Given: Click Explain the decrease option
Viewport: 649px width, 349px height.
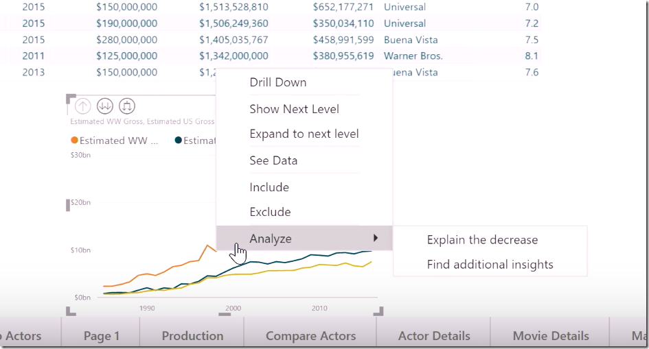Looking at the screenshot, I should click(x=482, y=240).
